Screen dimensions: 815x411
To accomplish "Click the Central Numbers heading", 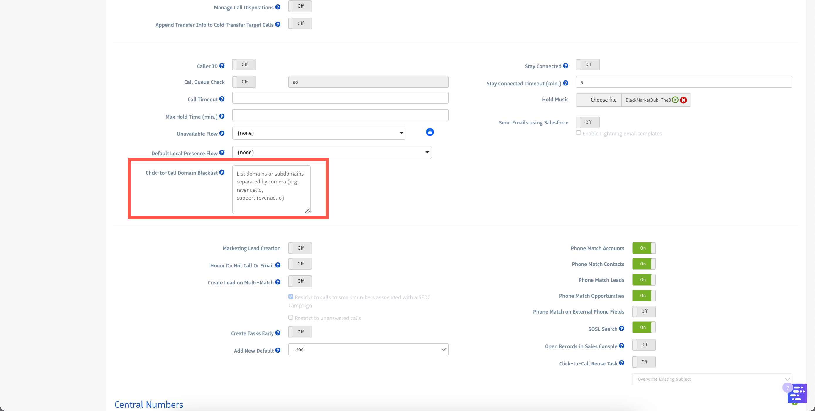I will tap(149, 404).
